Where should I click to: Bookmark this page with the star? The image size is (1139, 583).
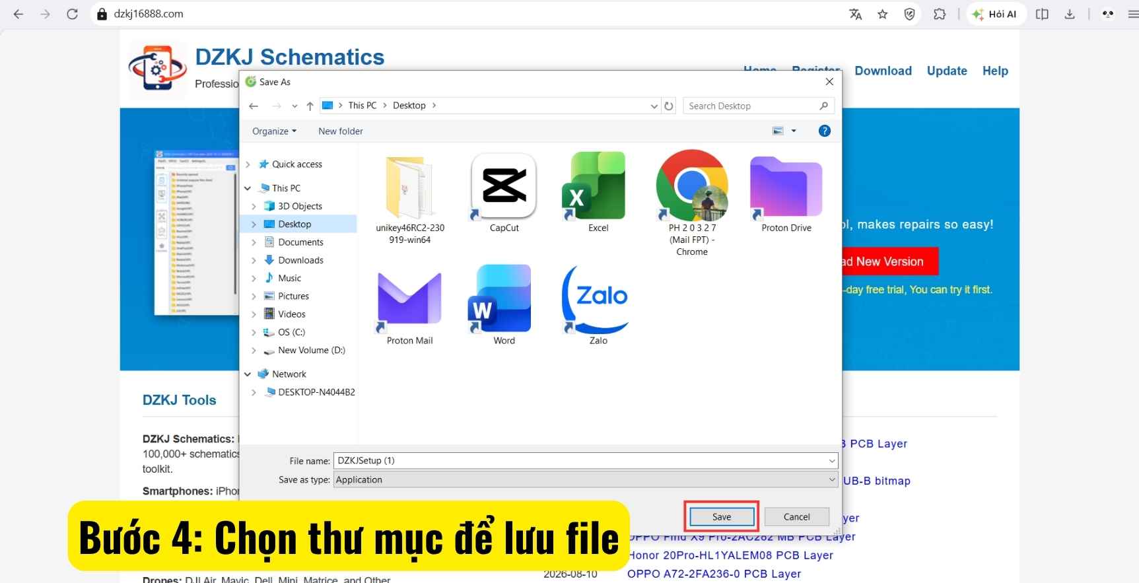[882, 14]
